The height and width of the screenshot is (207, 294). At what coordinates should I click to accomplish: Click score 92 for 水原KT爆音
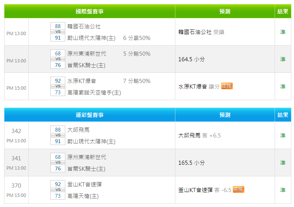point(58,81)
